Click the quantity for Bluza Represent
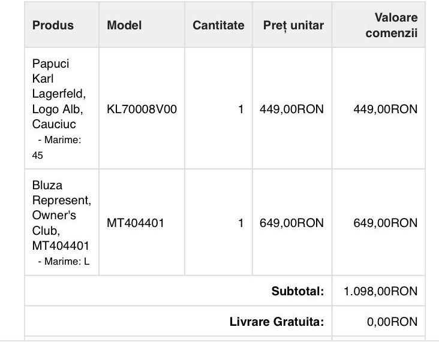439x342 pixels. (241, 223)
